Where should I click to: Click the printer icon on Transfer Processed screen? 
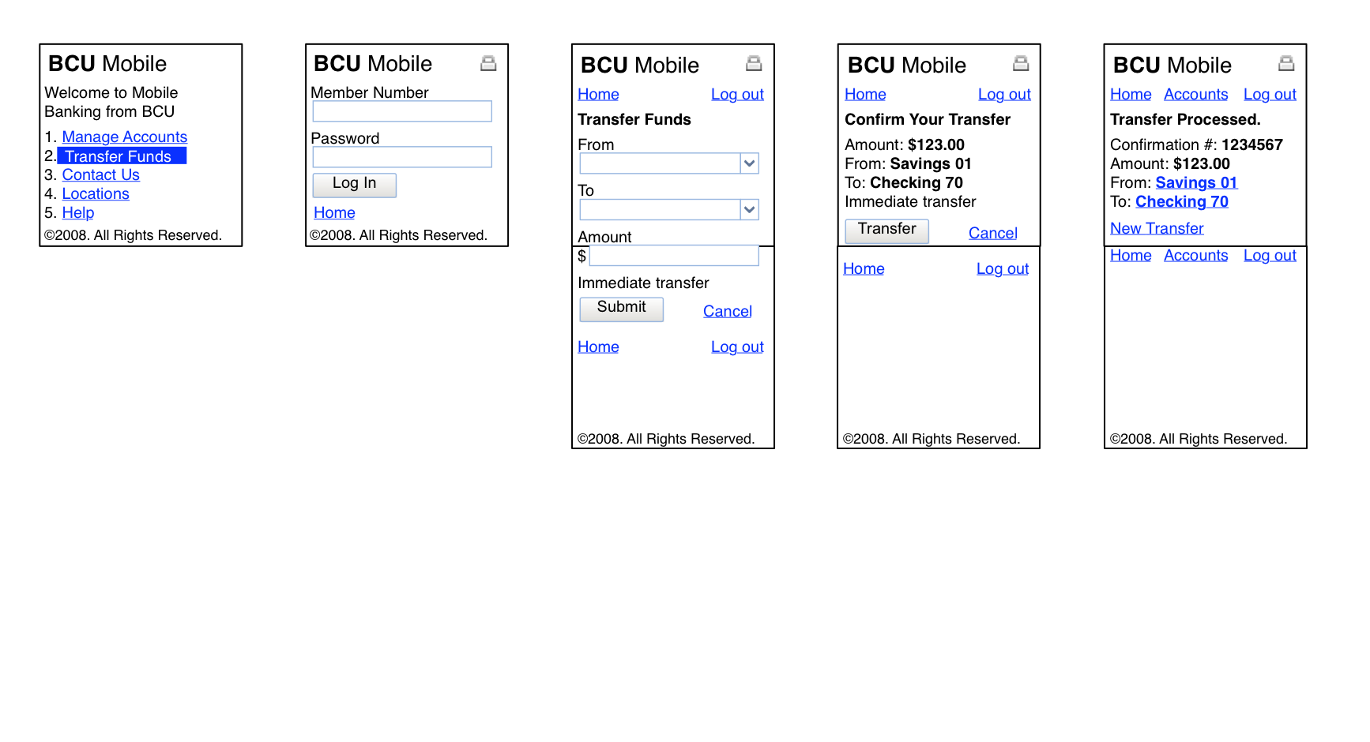click(1287, 63)
